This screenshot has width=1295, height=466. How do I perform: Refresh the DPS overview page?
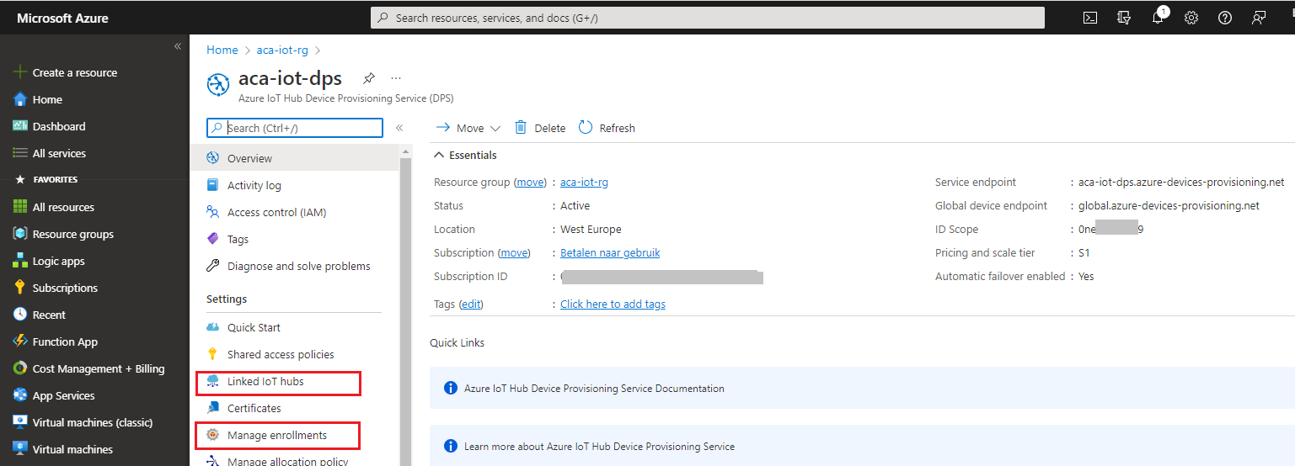click(607, 128)
